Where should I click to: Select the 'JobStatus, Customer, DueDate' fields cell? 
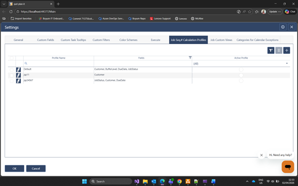tap(143, 80)
